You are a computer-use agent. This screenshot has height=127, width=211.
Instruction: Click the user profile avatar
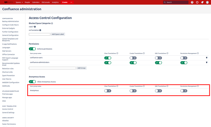tap(207, 2)
